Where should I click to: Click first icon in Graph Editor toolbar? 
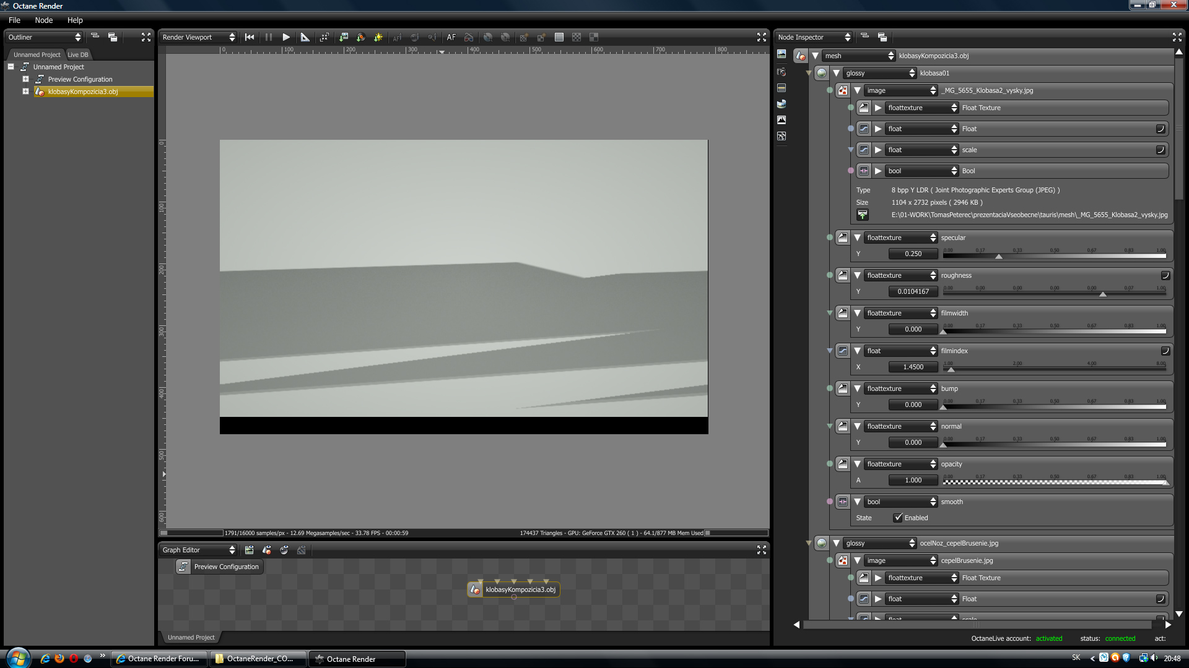point(250,550)
